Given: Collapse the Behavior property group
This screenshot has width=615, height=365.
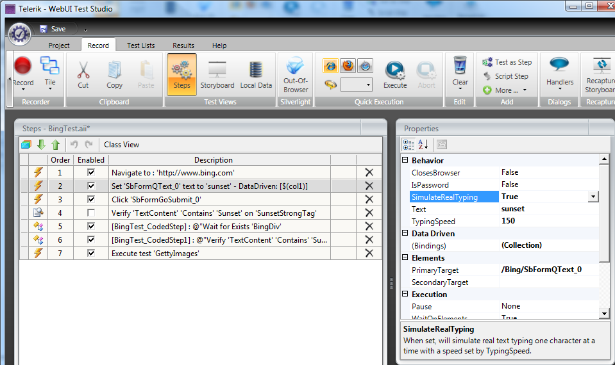Looking at the screenshot, I should [405, 160].
